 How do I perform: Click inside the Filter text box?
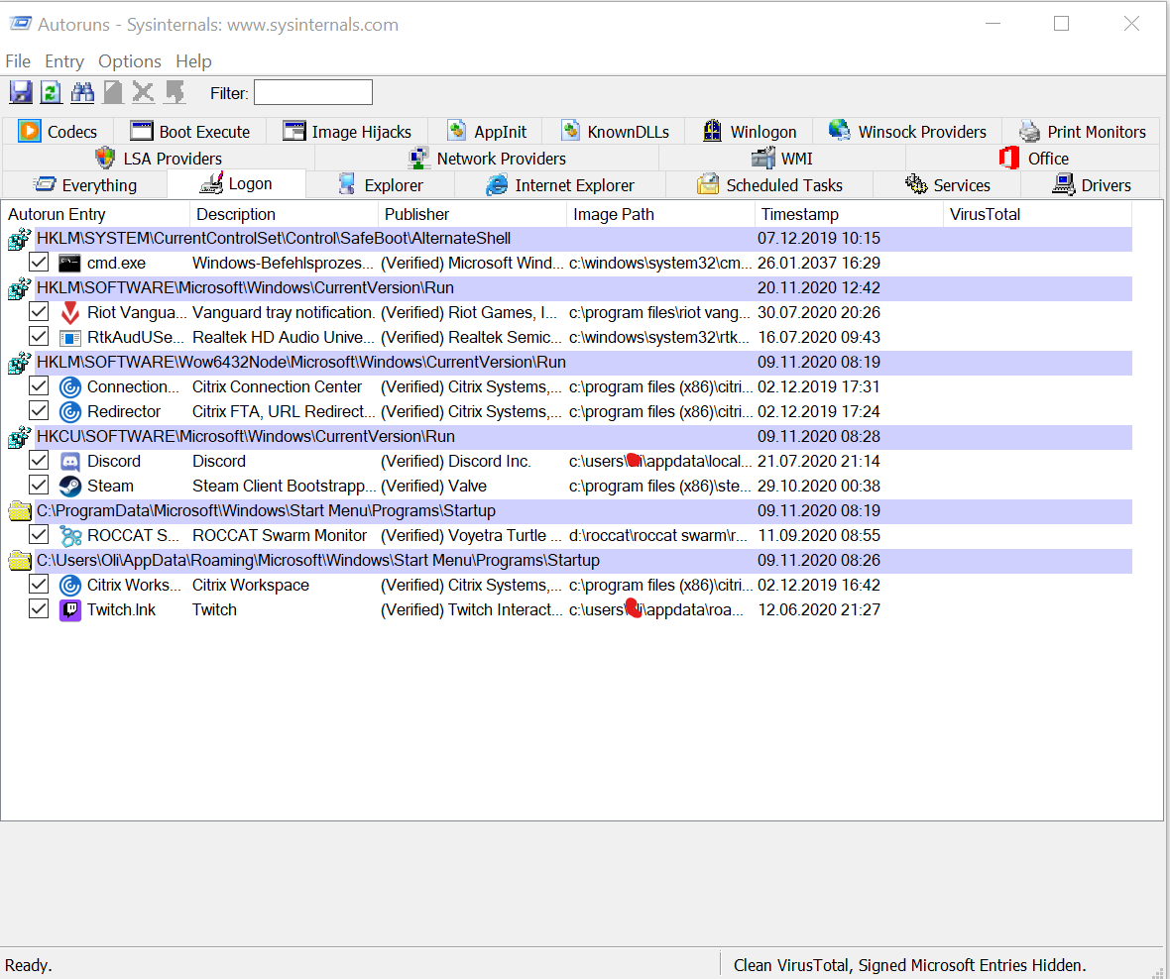coord(312,92)
